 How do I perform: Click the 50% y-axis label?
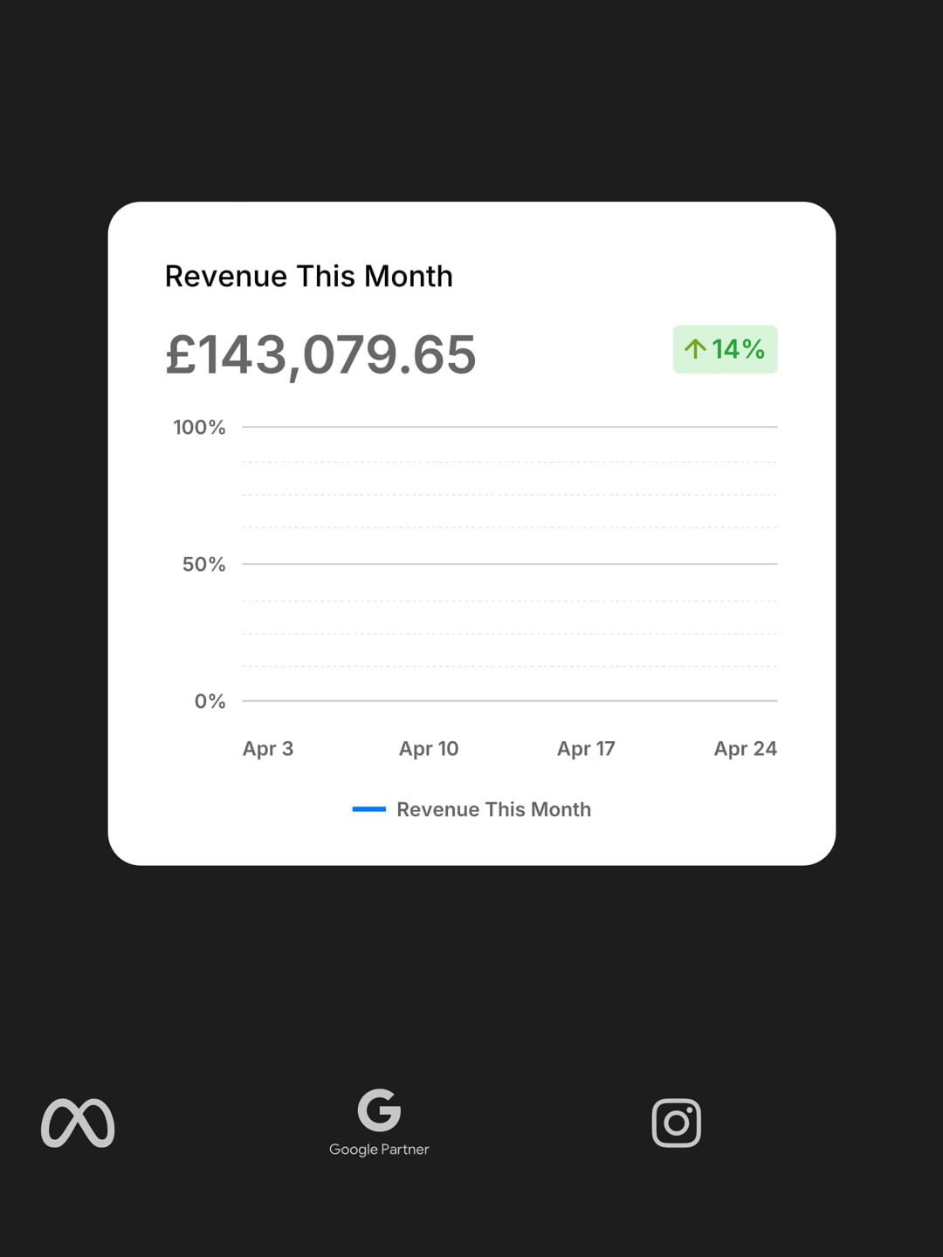point(203,564)
